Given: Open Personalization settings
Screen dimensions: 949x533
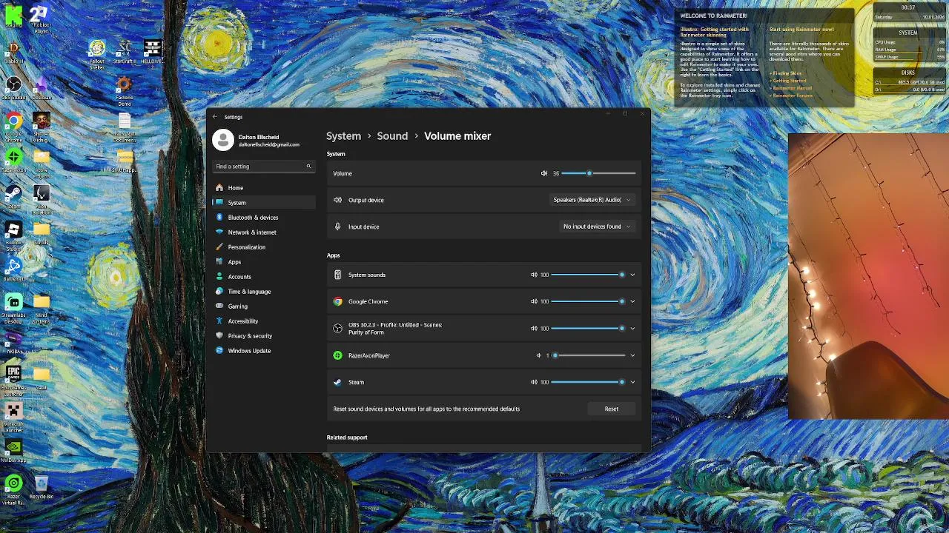Looking at the screenshot, I should (x=264, y=247).
